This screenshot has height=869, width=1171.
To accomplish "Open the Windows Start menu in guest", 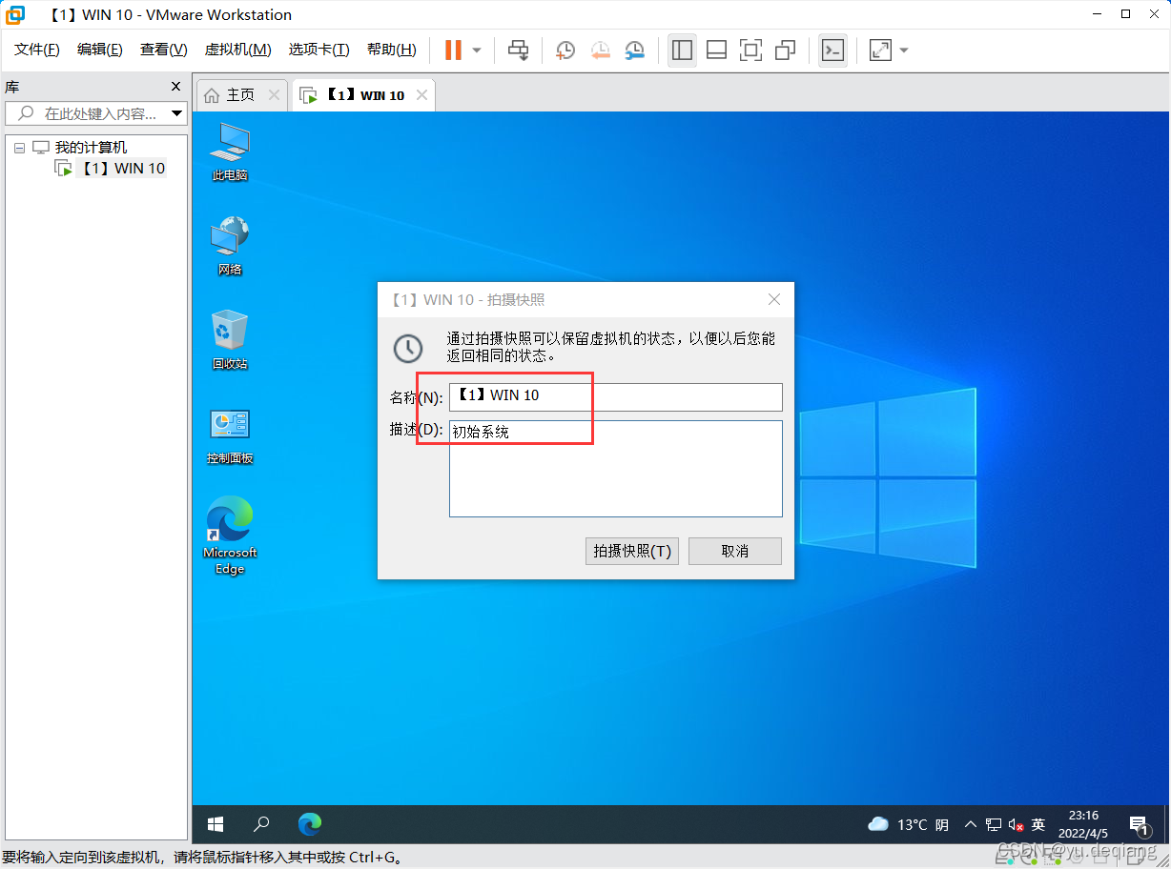I will [216, 823].
